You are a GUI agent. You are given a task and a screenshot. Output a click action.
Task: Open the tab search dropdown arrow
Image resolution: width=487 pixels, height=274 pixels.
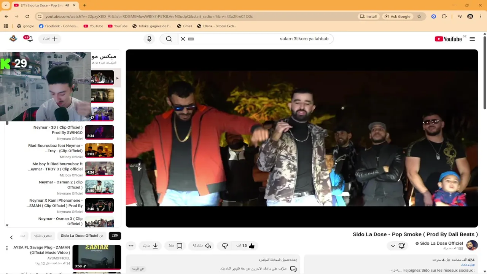(x=6, y=5)
